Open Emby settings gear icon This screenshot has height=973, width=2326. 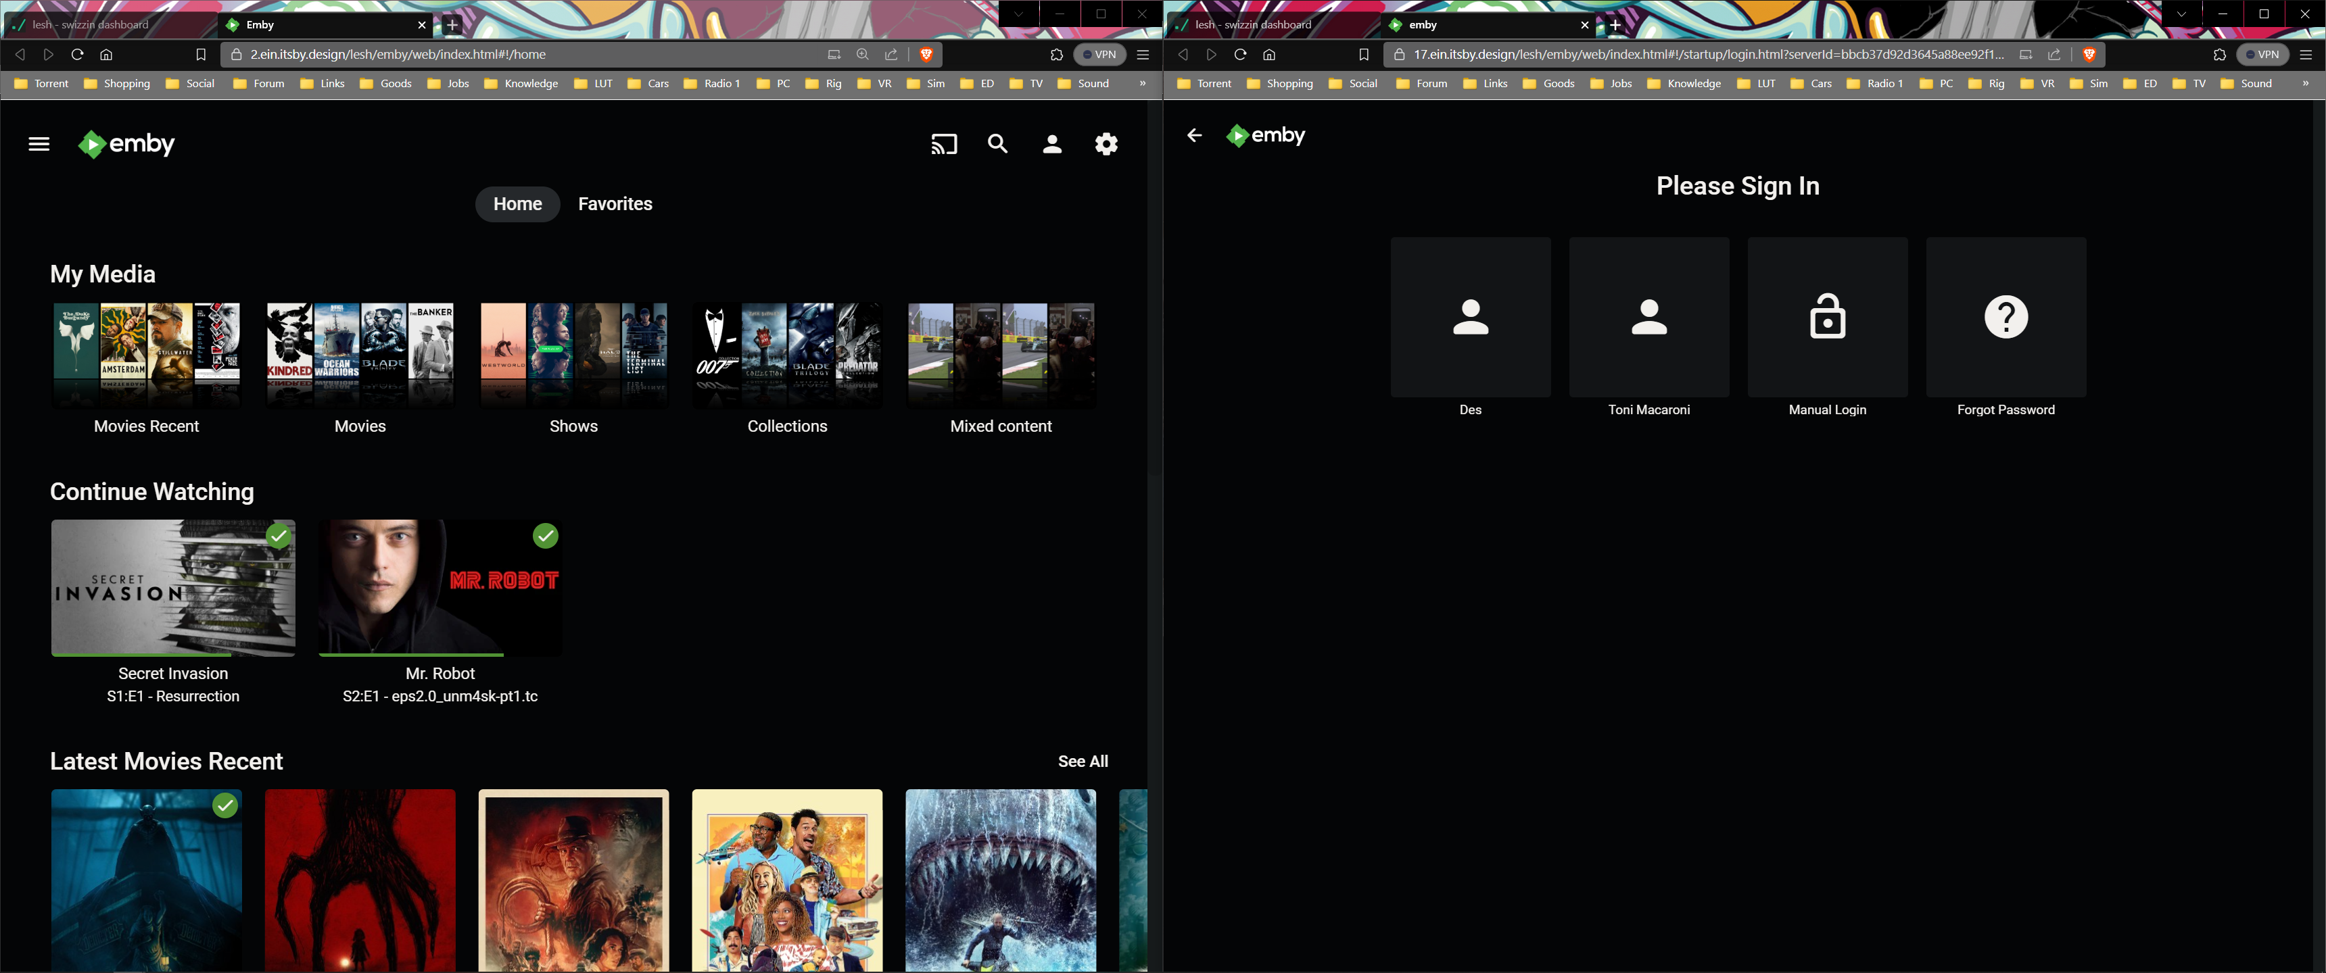1106,145
